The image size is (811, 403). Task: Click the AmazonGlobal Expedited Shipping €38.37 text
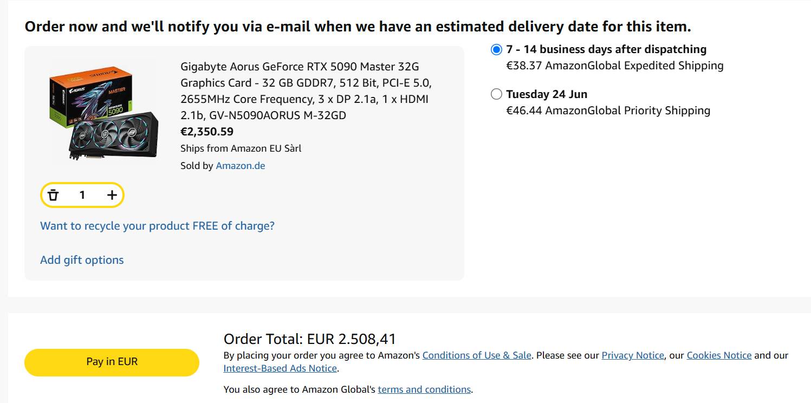click(x=615, y=66)
